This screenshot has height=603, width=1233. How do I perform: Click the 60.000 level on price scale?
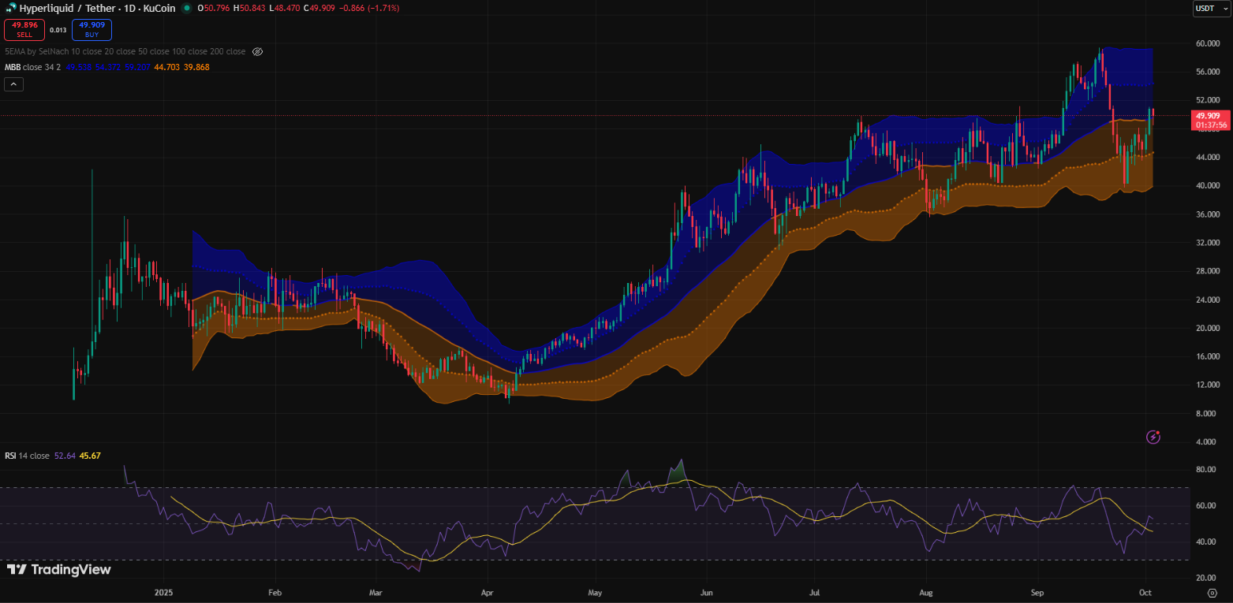[x=1209, y=43]
